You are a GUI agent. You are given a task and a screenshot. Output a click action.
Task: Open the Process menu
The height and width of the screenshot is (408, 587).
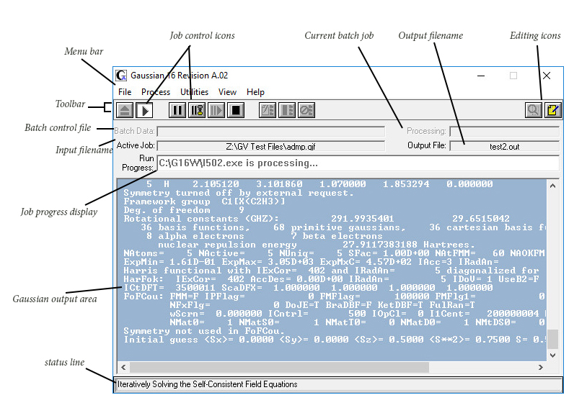tap(156, 92)
